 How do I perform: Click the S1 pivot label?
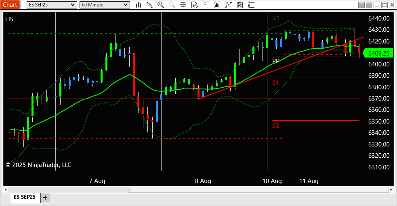[275, 83]
